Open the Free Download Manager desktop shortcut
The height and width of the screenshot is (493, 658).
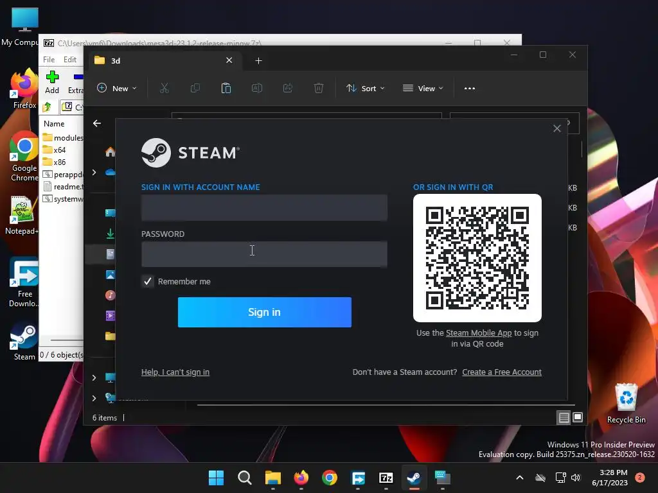[24, 282]
